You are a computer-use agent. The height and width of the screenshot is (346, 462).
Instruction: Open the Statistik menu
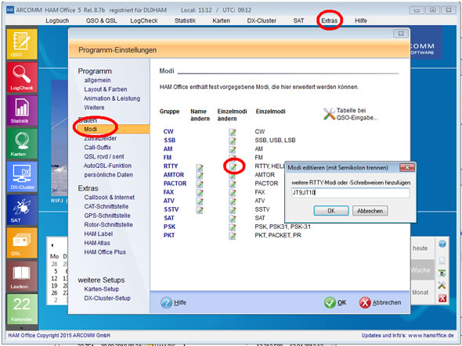(185, 20)
